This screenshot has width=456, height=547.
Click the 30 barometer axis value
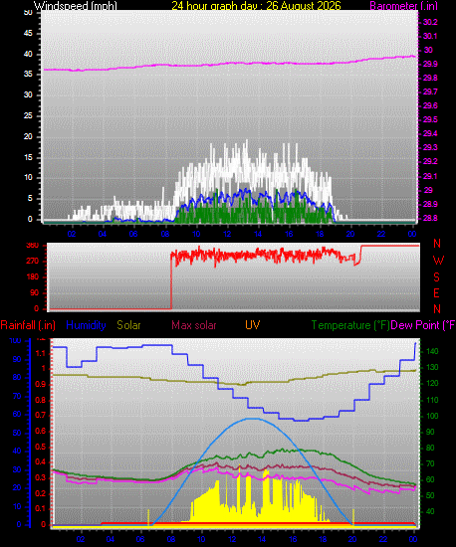coord(428,50)
